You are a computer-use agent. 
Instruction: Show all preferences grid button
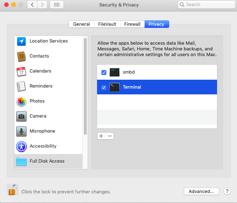(x=57, y=5)
